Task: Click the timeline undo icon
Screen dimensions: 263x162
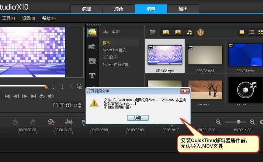Action: coord(15,122)
